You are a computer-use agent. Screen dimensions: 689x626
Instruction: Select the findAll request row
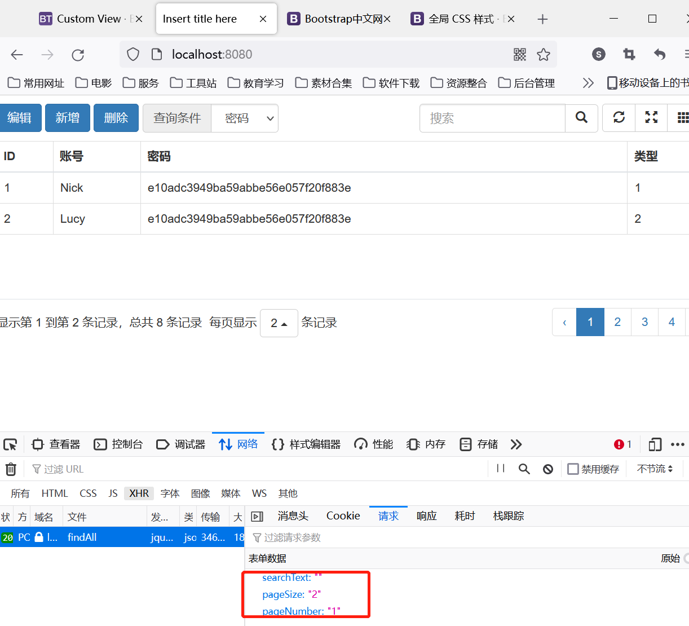[122, 537]
